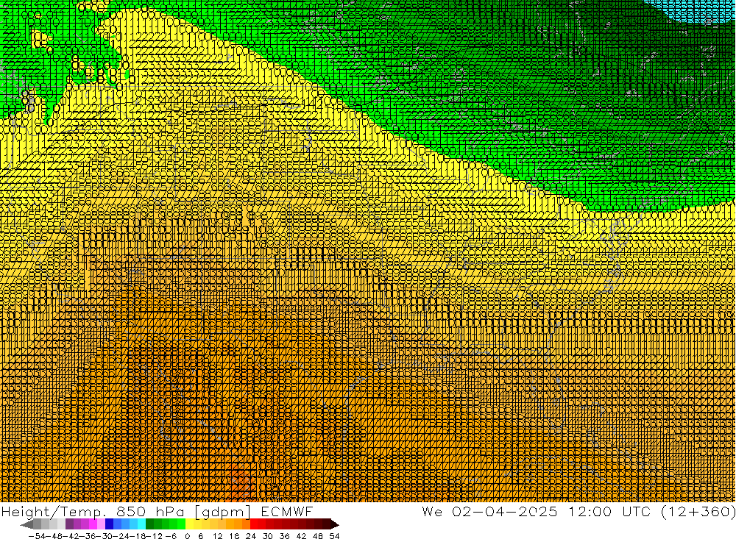This screenshot has height=539, width=736.
Task: Click the bright magenta legend swatch
Action: (x=93, y=524)
